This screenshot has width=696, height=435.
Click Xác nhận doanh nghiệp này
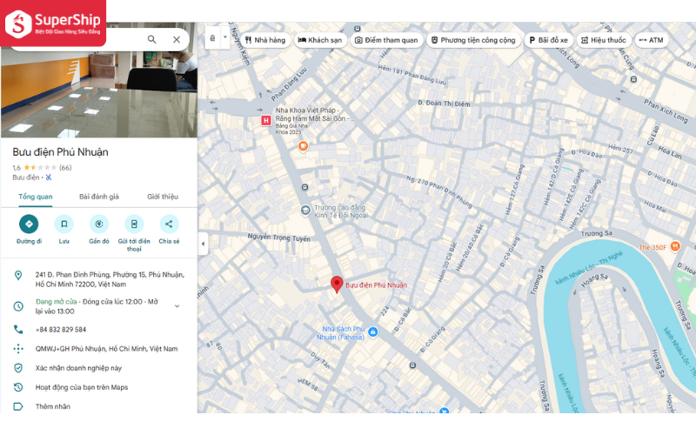78,368
